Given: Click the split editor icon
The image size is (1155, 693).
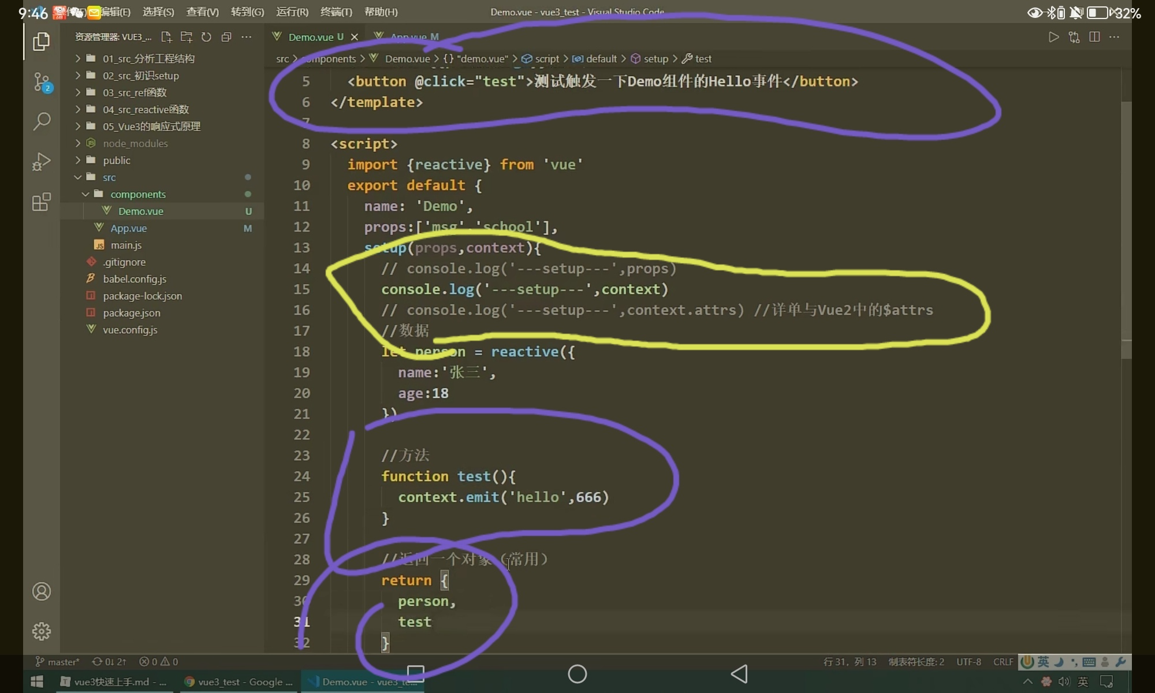Looking at the screenshot, I should tap(1094, 37).
